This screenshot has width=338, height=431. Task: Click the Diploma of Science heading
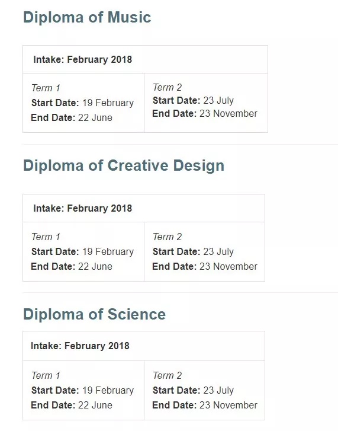94,314
